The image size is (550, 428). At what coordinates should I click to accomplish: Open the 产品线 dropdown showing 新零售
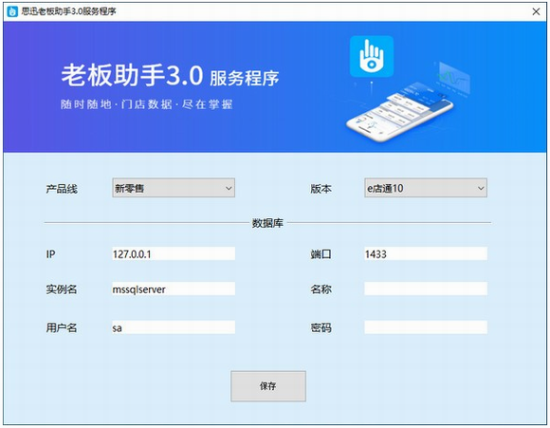174,188
